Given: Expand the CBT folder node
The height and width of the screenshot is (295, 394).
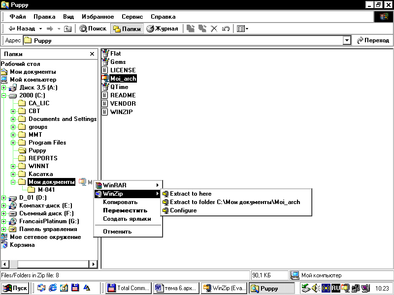Looking at the screenshot, I should pos(13,111).
